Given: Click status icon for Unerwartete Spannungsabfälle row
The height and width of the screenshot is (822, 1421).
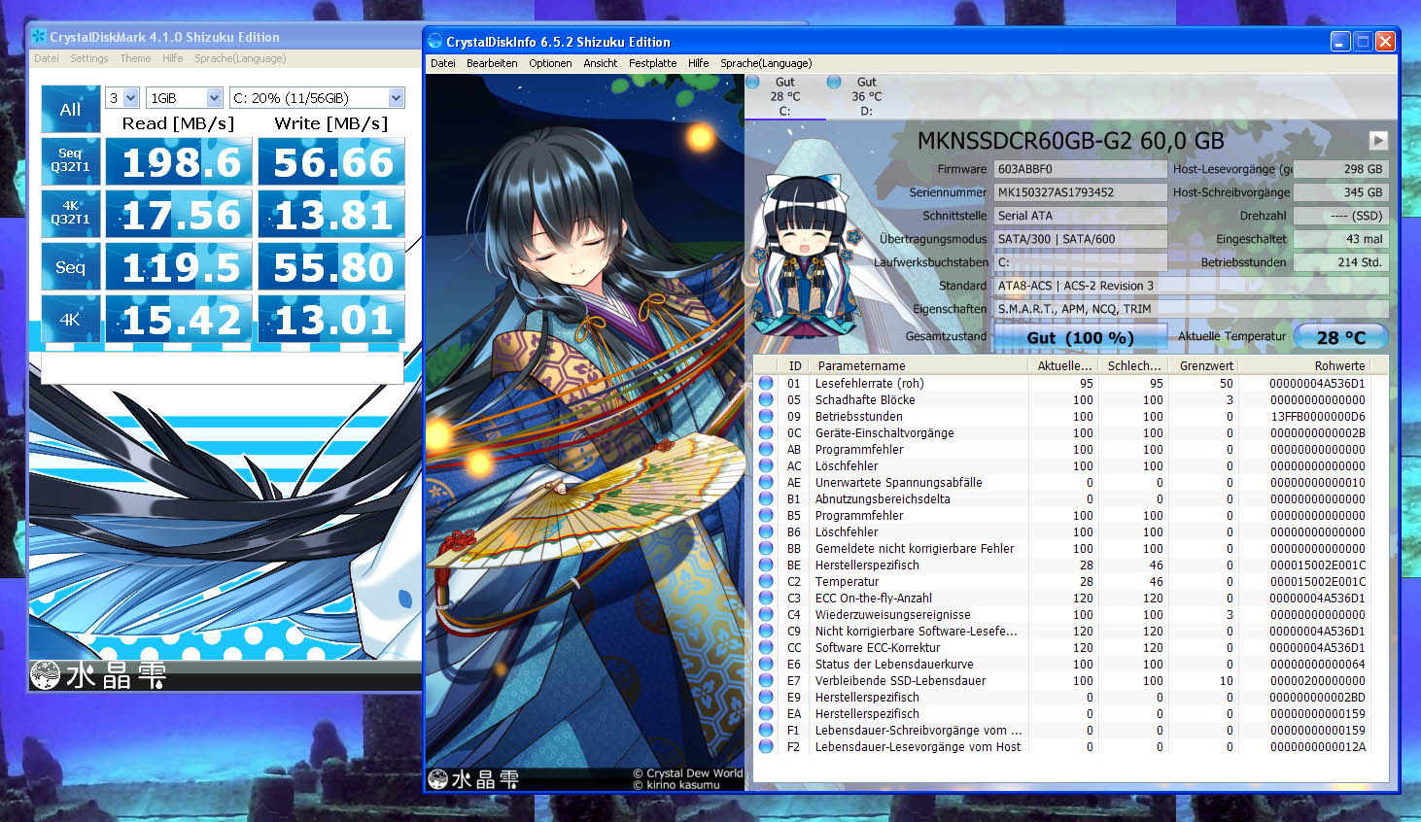Looking at the screenshot, I should (x=766, y=482).
